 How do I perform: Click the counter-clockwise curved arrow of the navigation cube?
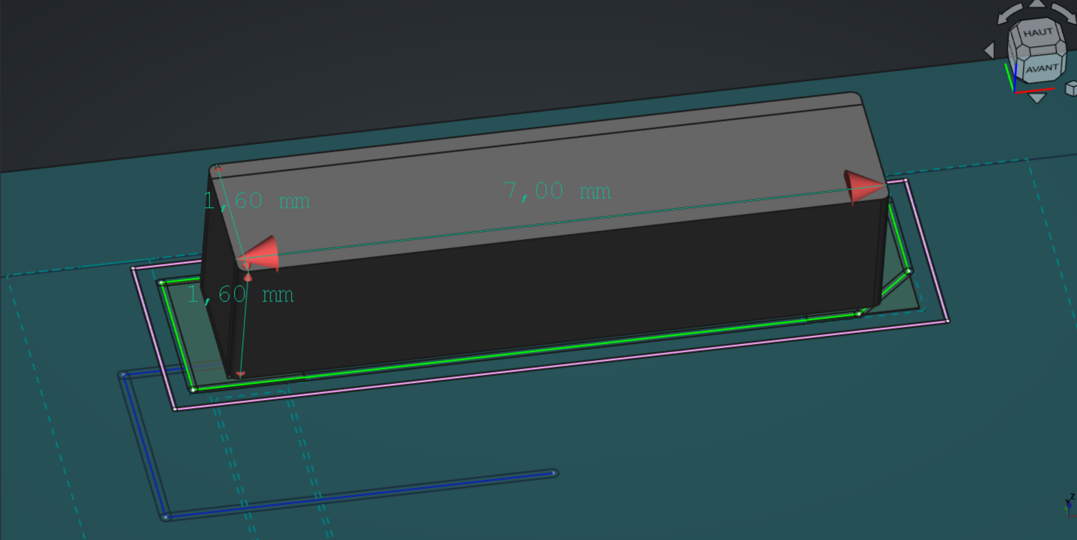pos(1009,14)
